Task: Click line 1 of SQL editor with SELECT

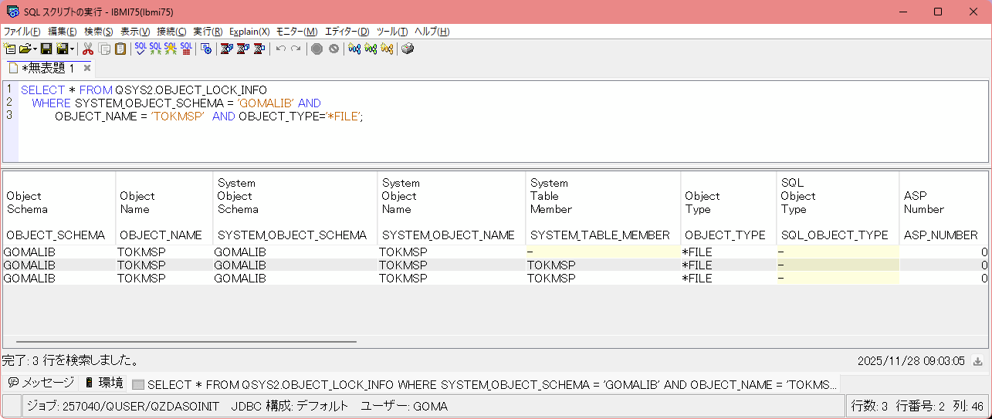Action: click(x=144, y=90)
